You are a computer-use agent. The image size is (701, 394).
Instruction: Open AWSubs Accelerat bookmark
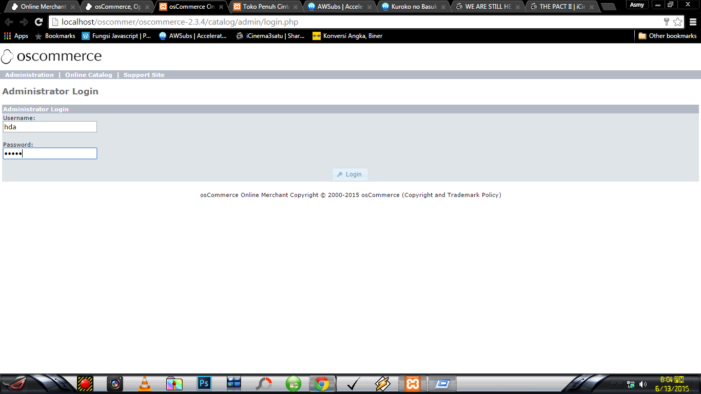(193, 36)
